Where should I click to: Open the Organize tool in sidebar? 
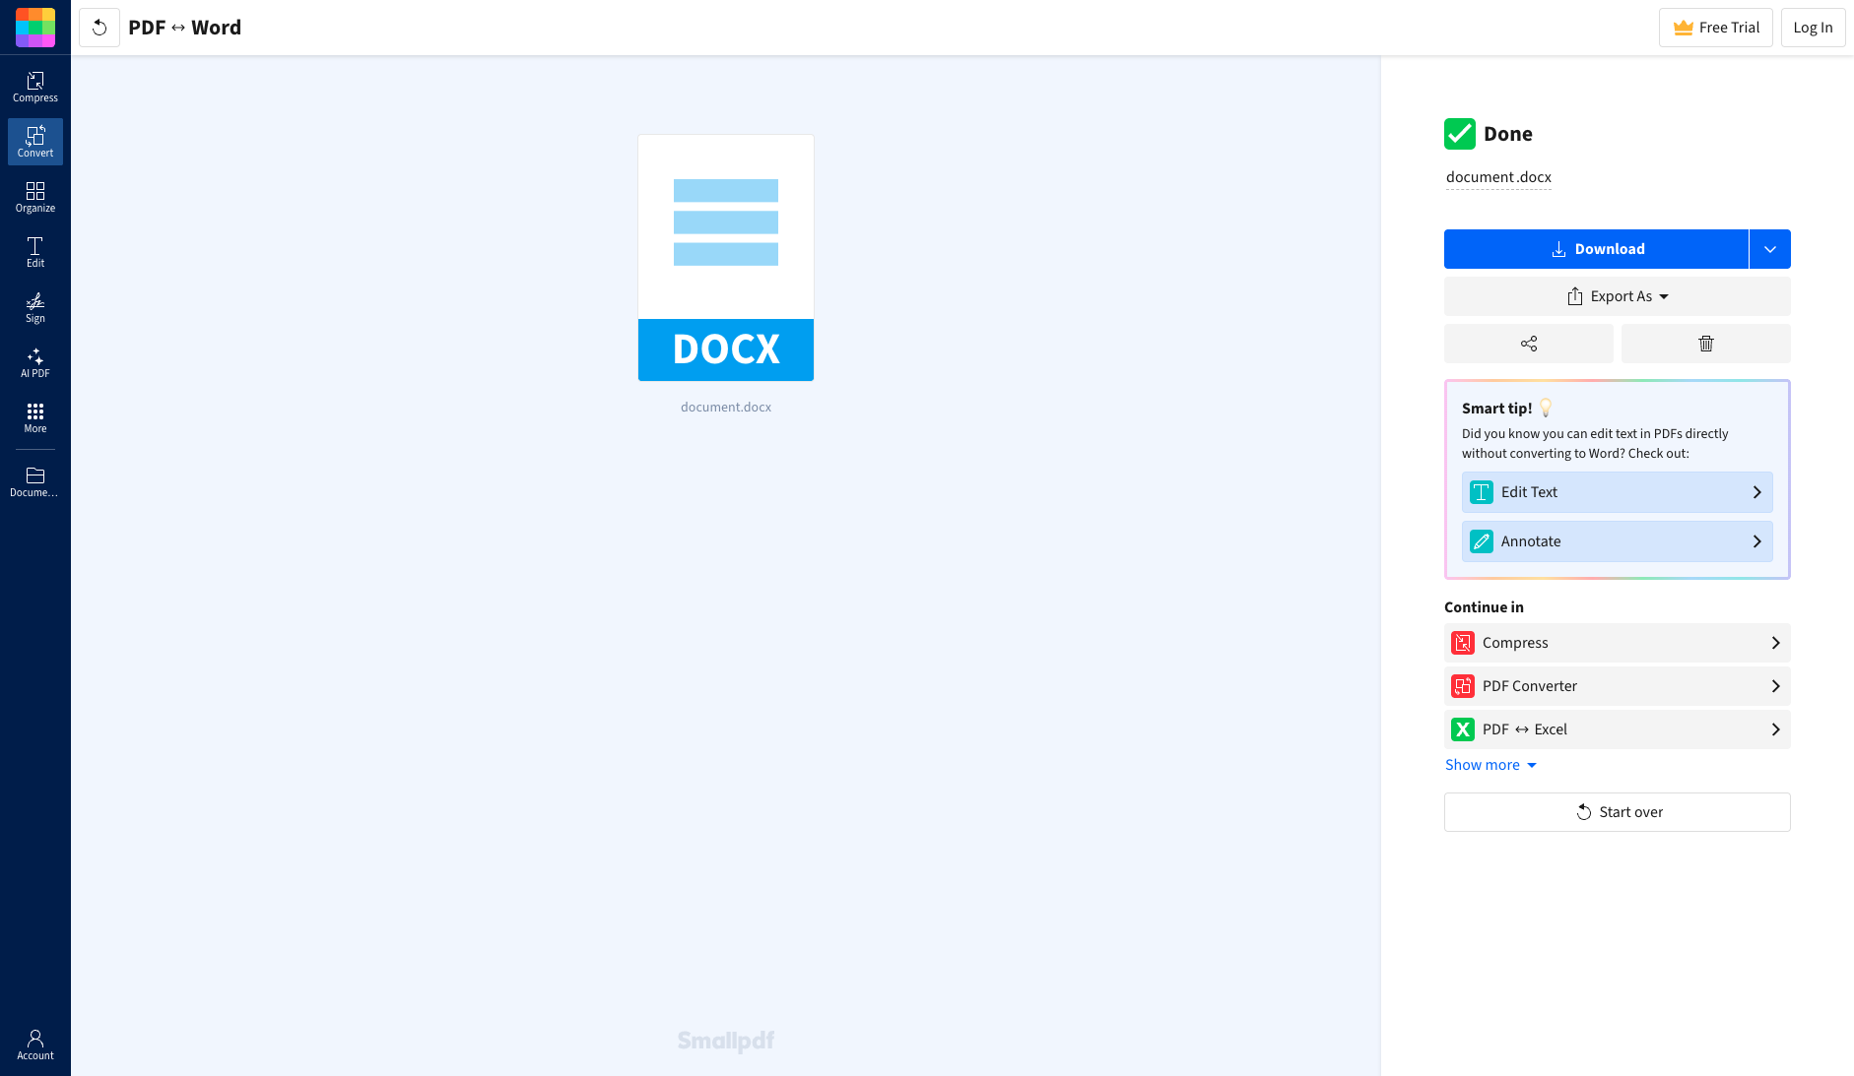35,197
